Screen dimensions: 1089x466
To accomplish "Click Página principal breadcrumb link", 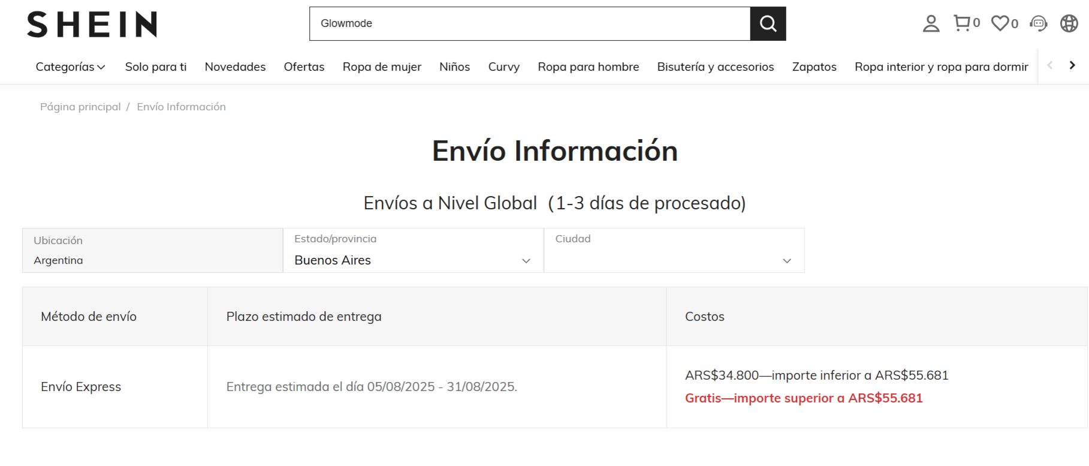I will (80, 107).
